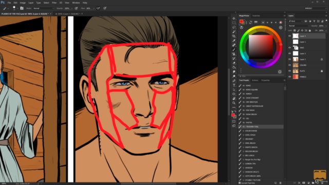Open the Image menu
The width and height of the screenshot is (329, 185).
pos(23,3)
